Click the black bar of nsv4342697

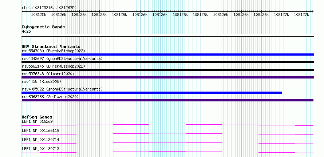pyautogui.click(x=167, y=62)
